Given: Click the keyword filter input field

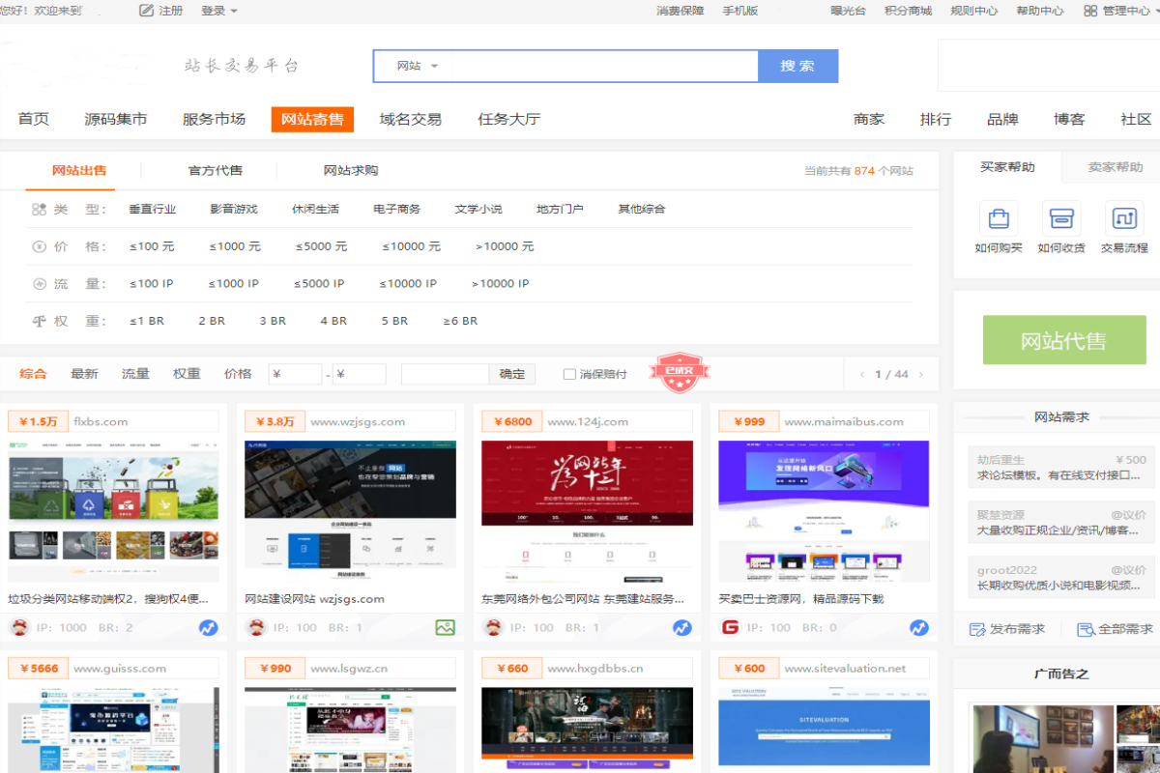Looking at the screenshot, I should tap(446, 374).
